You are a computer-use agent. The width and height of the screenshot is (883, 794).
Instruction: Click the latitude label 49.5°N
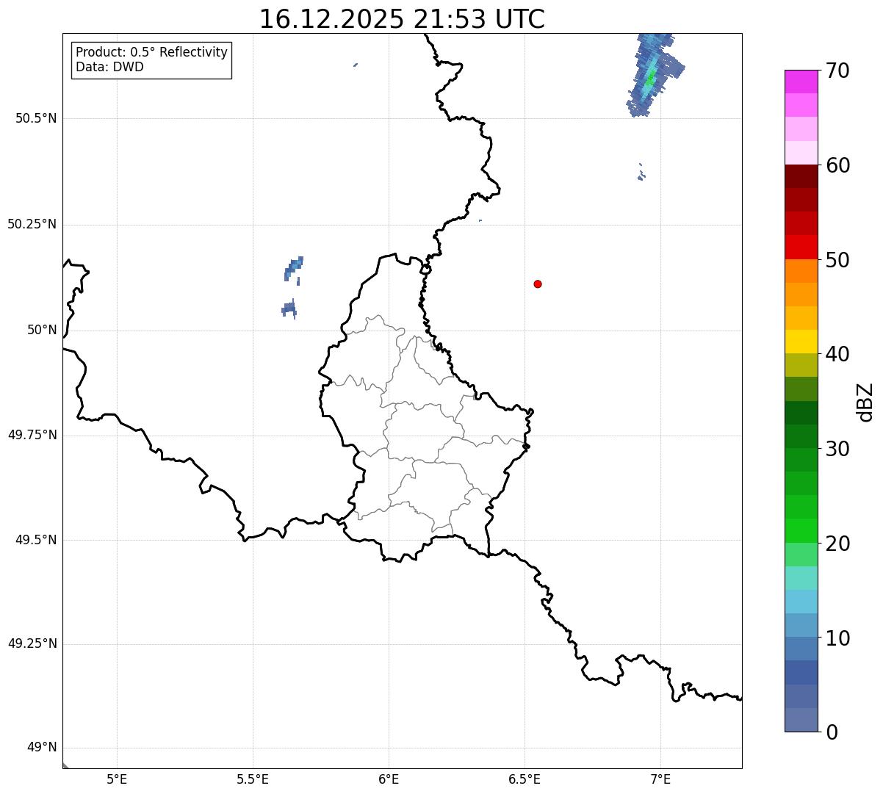point(36,540)
